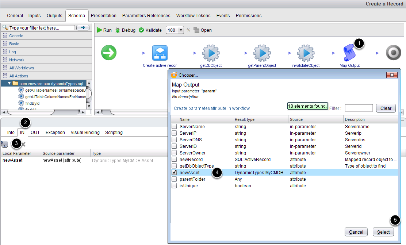Click the delete parameter X icon
Viewport: 406px width, 245px height.
tap(24, 144)
